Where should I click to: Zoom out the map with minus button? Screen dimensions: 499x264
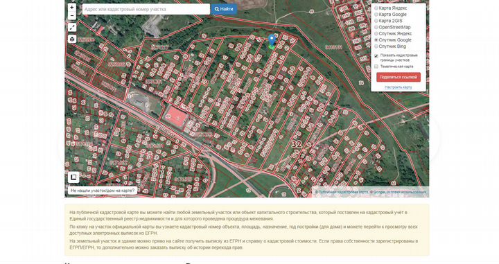point(72,15)
